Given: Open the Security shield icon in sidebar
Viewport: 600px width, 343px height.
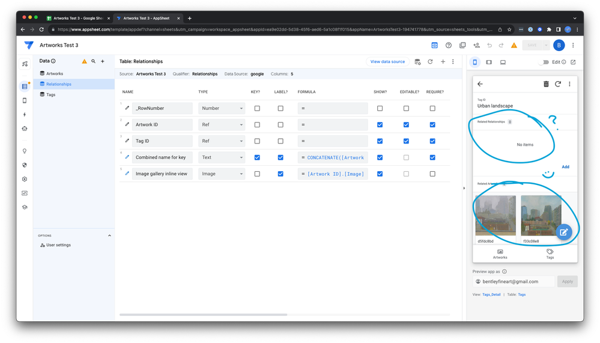Looking at the screenshot, I should pos(25,165).
